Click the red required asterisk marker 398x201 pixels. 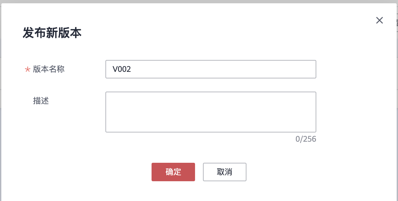tap(28, 70)
